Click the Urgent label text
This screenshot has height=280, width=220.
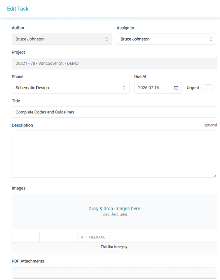click(193, 87)
